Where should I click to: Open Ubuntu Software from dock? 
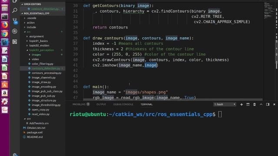pos(5,84)
